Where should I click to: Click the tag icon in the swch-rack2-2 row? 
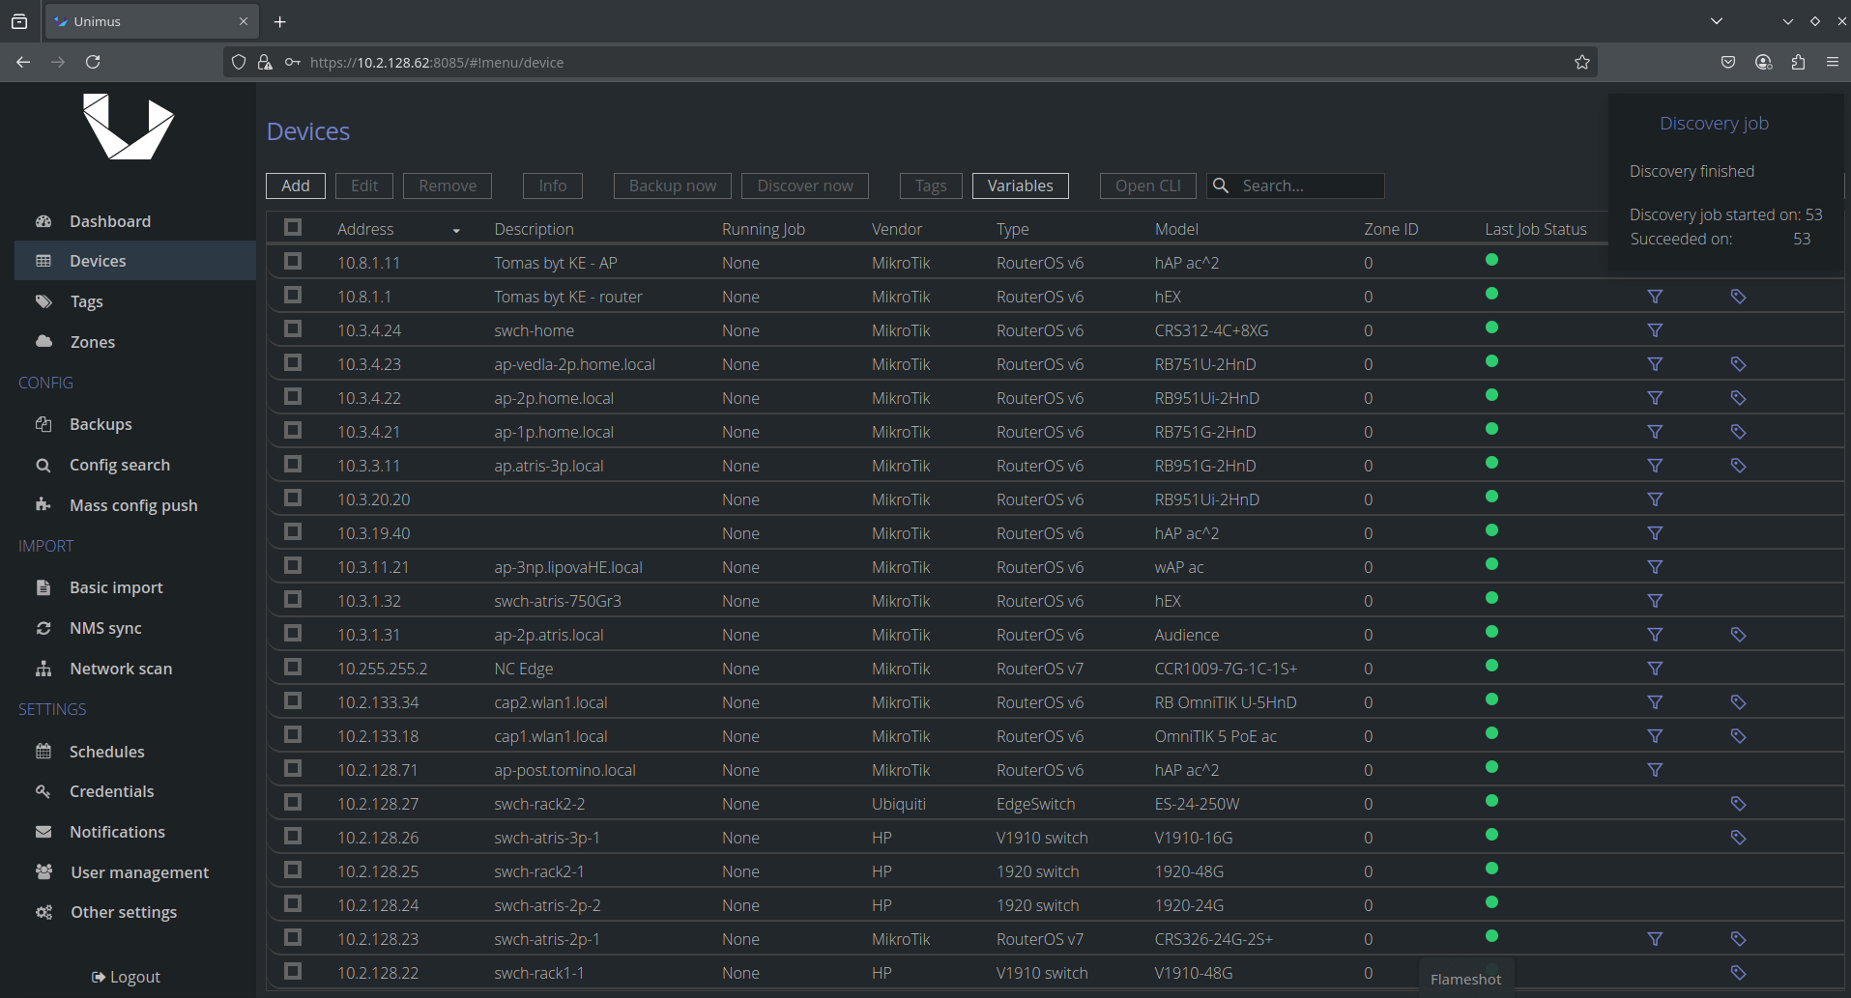coord(1738,804)
